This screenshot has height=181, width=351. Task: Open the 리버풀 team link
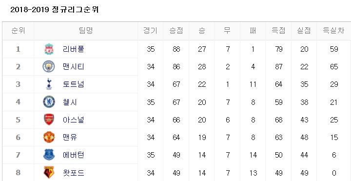pos(74,49)
